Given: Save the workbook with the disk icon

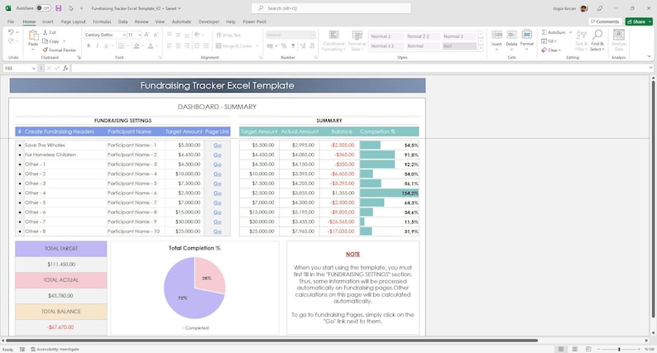Looking at the screenshot, I should [58, 8].
